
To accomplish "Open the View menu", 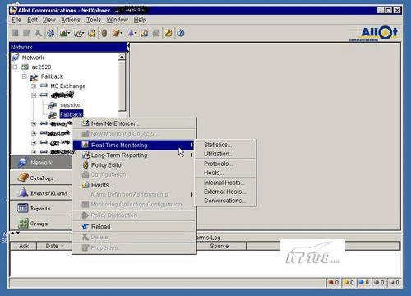I will click(x=49, y=20).
